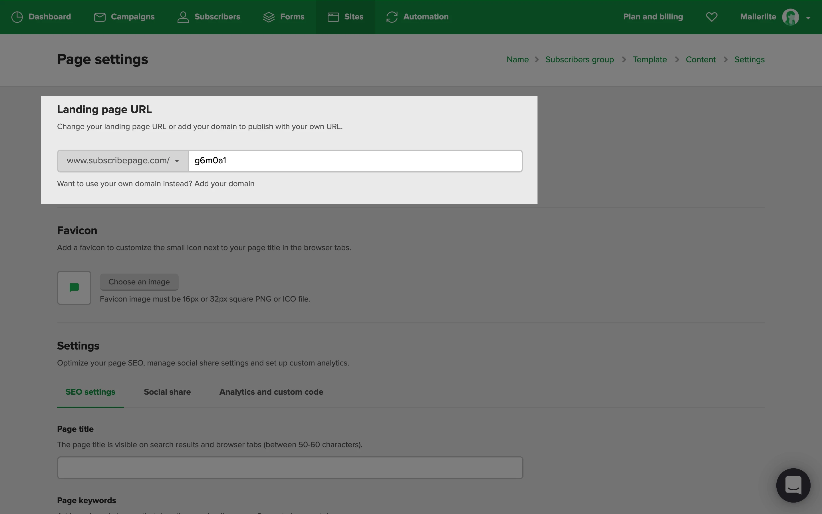The width and height of the screenshot is (822, 514).
Task: Click the Sites window icon
Action: [333, 17]
